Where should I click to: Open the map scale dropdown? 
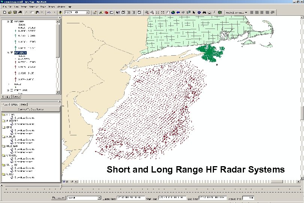(87, 12)
